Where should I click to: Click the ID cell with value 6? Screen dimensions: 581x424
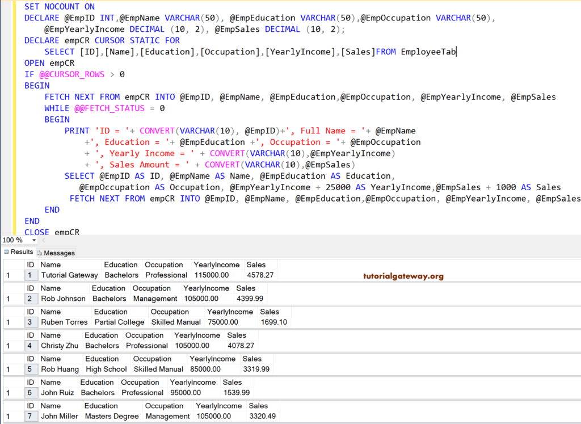point(31,393)
